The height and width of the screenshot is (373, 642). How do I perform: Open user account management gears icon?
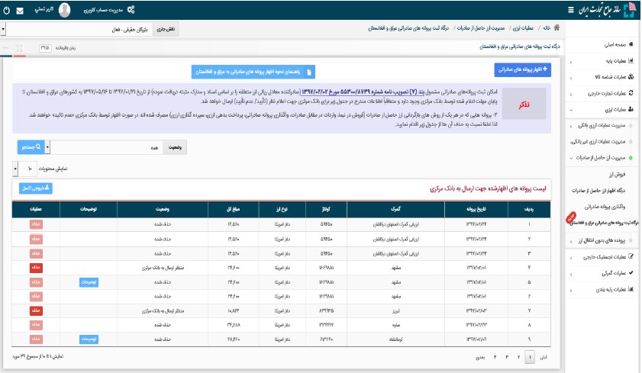pyautogui.click(x=131, y=10)
